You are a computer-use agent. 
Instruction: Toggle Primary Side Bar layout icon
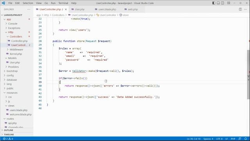coord(214,3)
